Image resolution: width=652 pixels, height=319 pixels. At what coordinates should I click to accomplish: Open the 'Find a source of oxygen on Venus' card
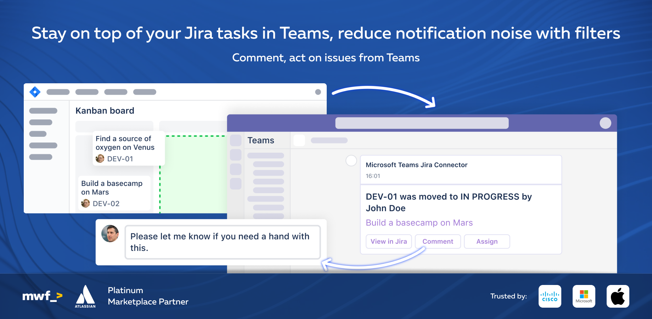coord(129,148)
